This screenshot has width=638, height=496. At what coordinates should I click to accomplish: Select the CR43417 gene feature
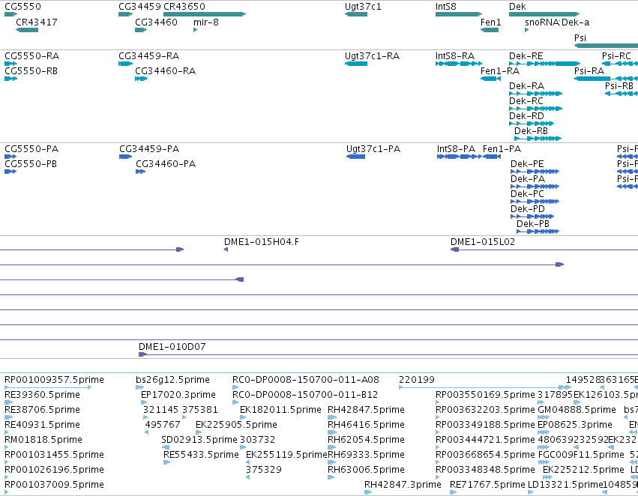(x=27, y=30)
